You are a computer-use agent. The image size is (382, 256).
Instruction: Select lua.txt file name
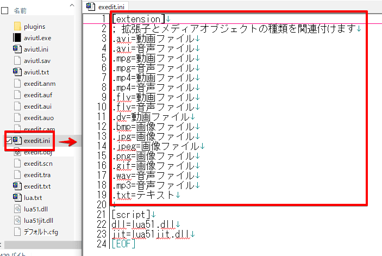click(x=33, y=198)
